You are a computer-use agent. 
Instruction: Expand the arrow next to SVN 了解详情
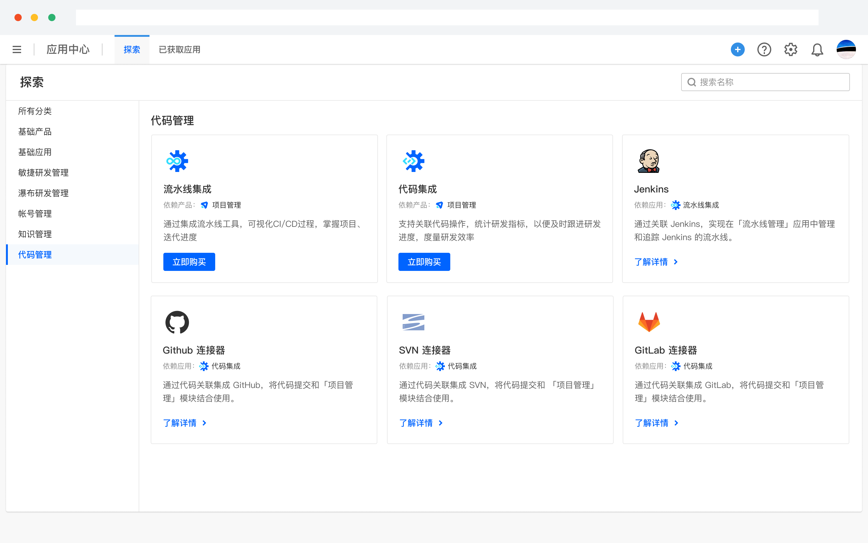click(441, 423)
